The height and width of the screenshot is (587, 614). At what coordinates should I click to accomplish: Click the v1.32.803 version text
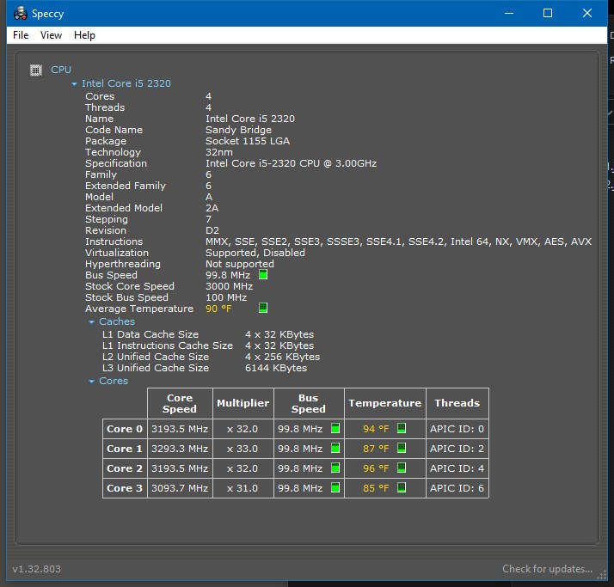tap(36, 569)
